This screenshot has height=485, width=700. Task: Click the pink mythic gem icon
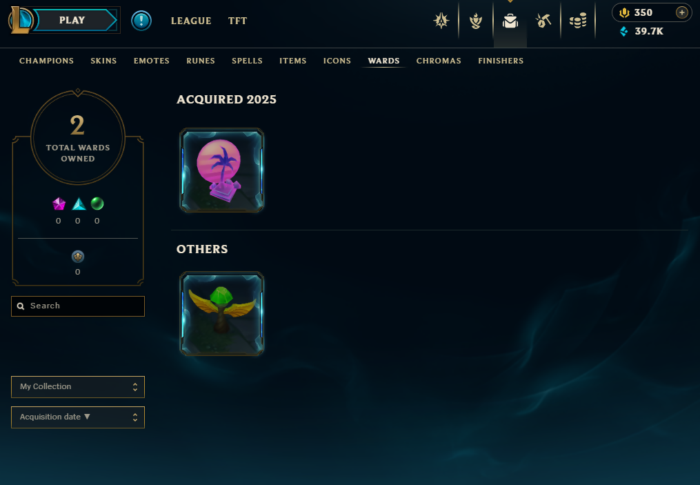point(59,204)
